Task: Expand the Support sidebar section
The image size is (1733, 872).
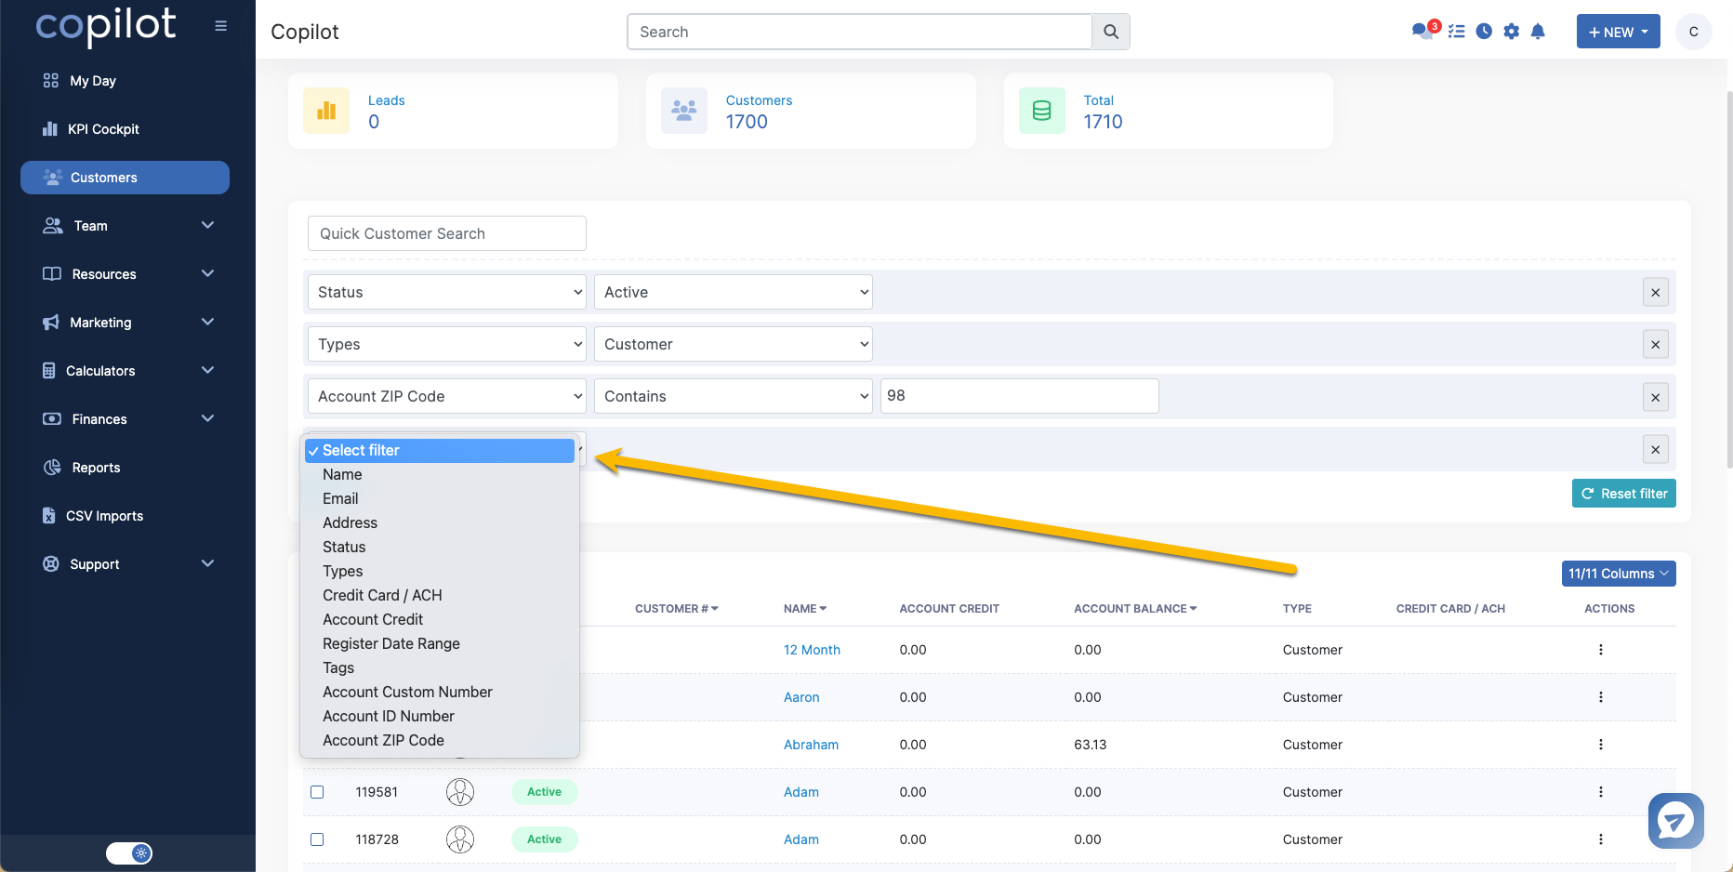Action: 126,564
